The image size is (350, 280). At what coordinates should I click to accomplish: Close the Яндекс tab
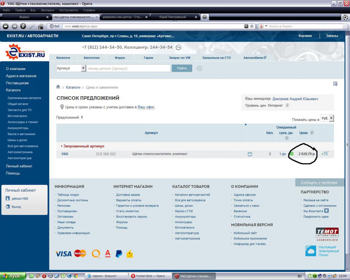(48, 17)
